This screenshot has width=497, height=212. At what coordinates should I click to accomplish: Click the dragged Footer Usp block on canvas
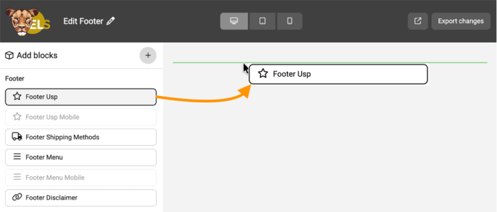tap(338, 74)
